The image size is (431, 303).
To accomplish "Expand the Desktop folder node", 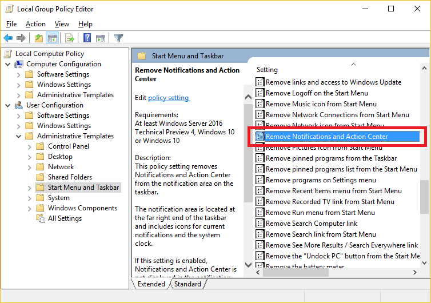I will (x=29, y=157).
